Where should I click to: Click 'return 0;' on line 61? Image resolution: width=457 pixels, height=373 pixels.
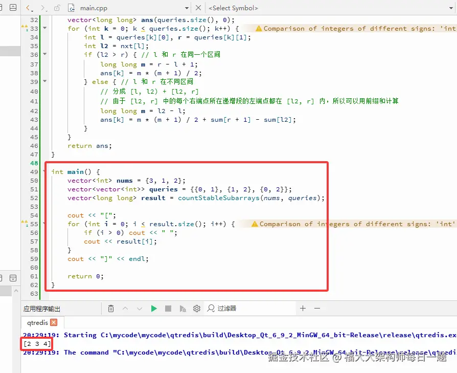coord(85,276)
